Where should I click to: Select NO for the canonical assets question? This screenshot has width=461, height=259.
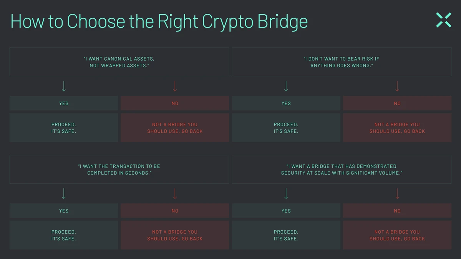(175, 103)
